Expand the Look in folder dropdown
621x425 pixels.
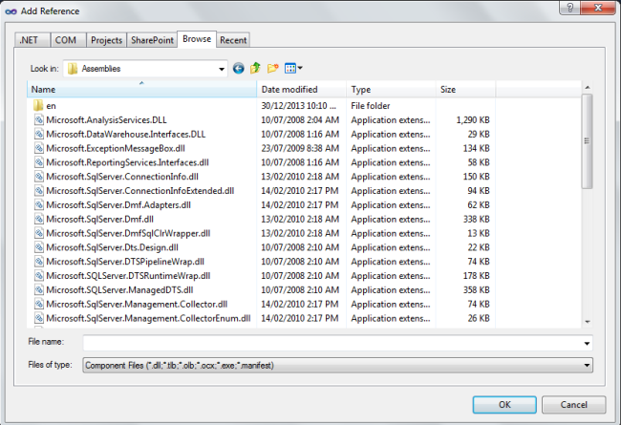point(222,69)
